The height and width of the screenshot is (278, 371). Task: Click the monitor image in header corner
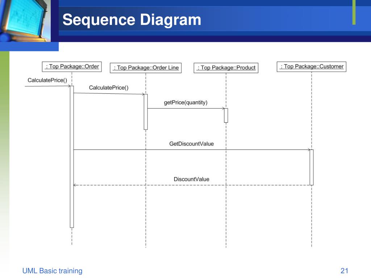click(25, 21)
